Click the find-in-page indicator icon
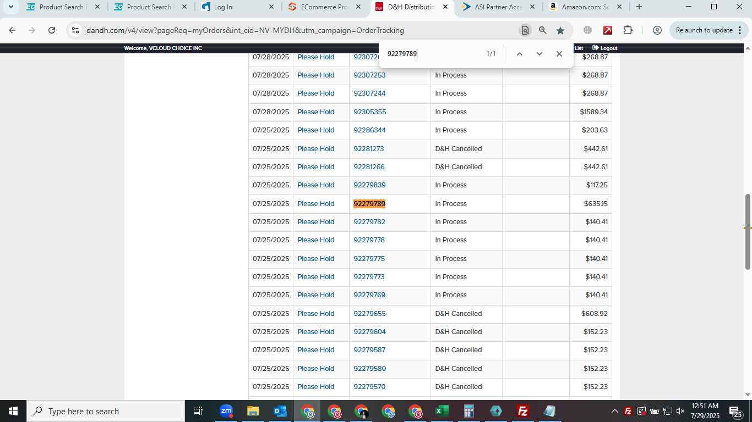 tap(525, 30)
